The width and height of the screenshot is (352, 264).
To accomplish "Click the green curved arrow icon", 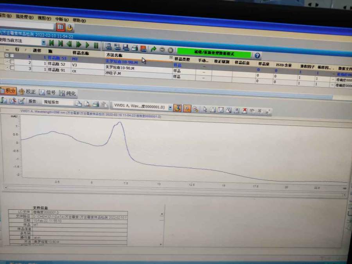I will (154, 49).
